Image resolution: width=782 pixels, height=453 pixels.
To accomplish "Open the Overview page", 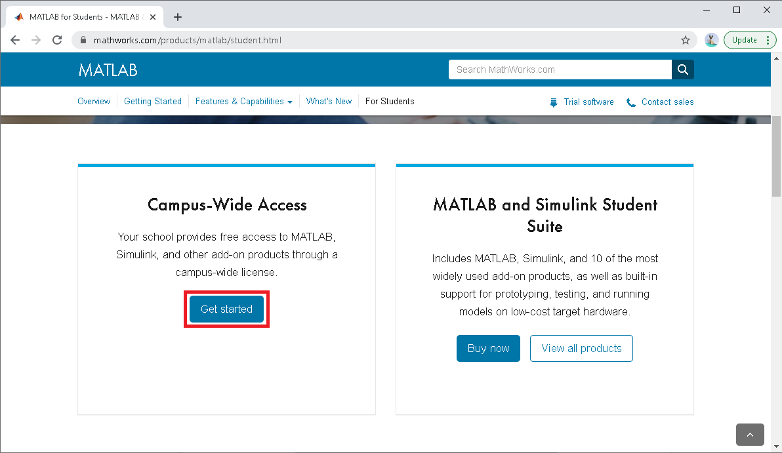I will (x=94, y=102).
